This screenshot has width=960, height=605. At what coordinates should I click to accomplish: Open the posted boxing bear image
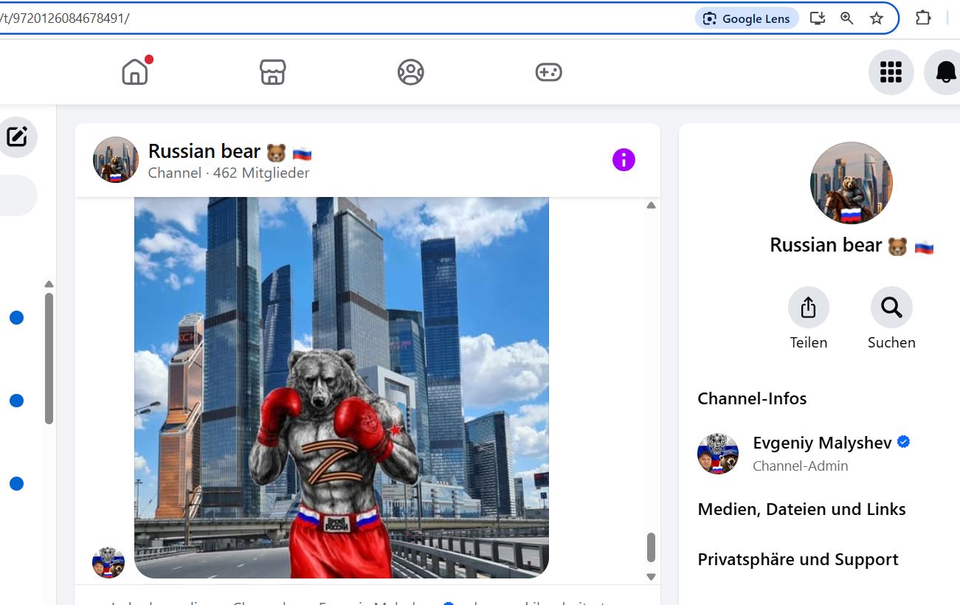pos(342,387)
